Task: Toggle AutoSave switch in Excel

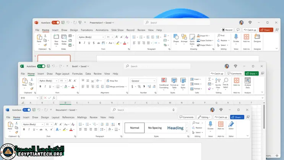Action: point(41,66)
